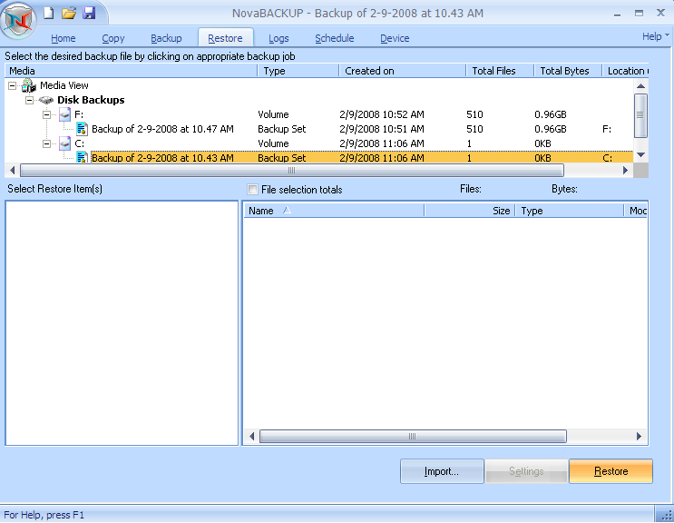This screenshot has width=674, height=523.
Task: Click the backup list scroll right arrow
Action: coord(625,171)
